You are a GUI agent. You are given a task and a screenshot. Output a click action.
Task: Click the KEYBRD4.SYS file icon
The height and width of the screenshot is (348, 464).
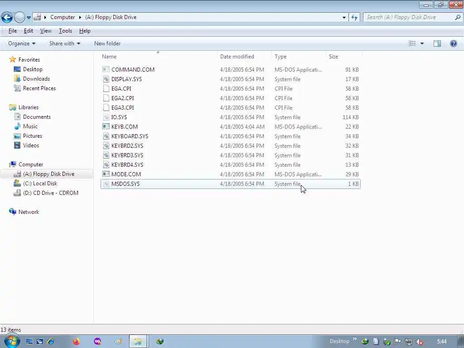pos(106,164)
